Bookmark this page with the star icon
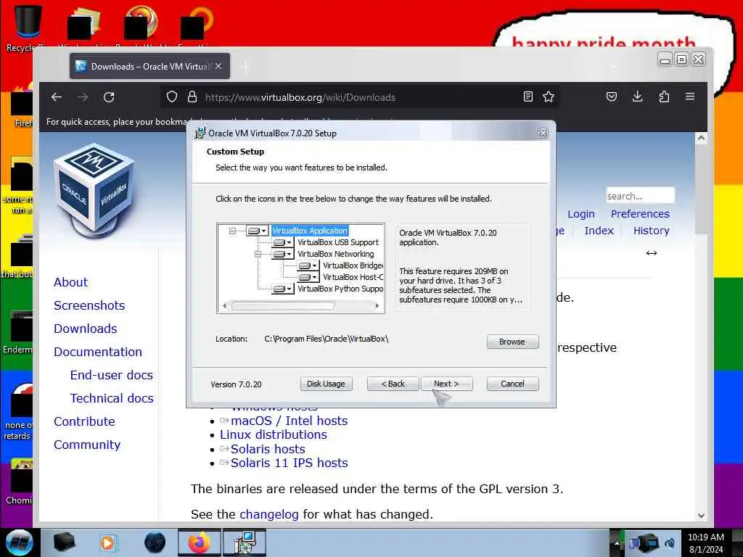The height and width of the screenshot is (557, 743). coord(549,97)
